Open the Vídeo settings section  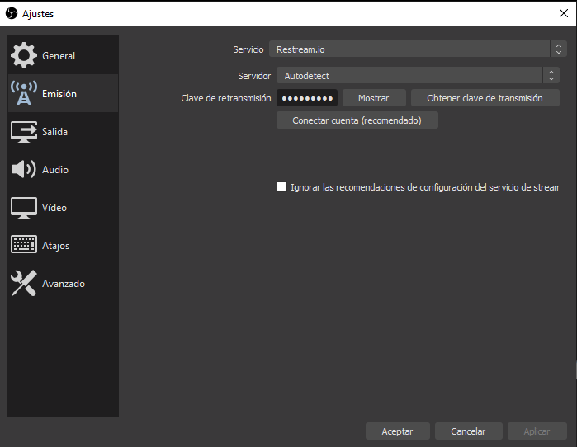click(63, 207)
